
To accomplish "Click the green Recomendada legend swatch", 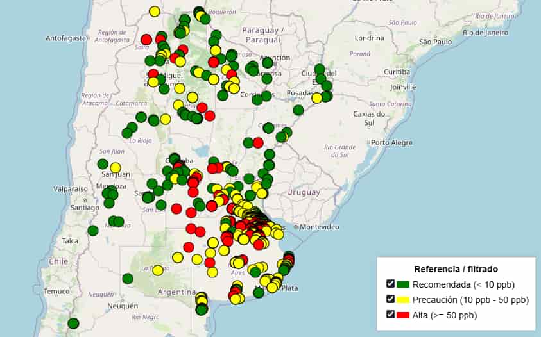I will [403, 284].
